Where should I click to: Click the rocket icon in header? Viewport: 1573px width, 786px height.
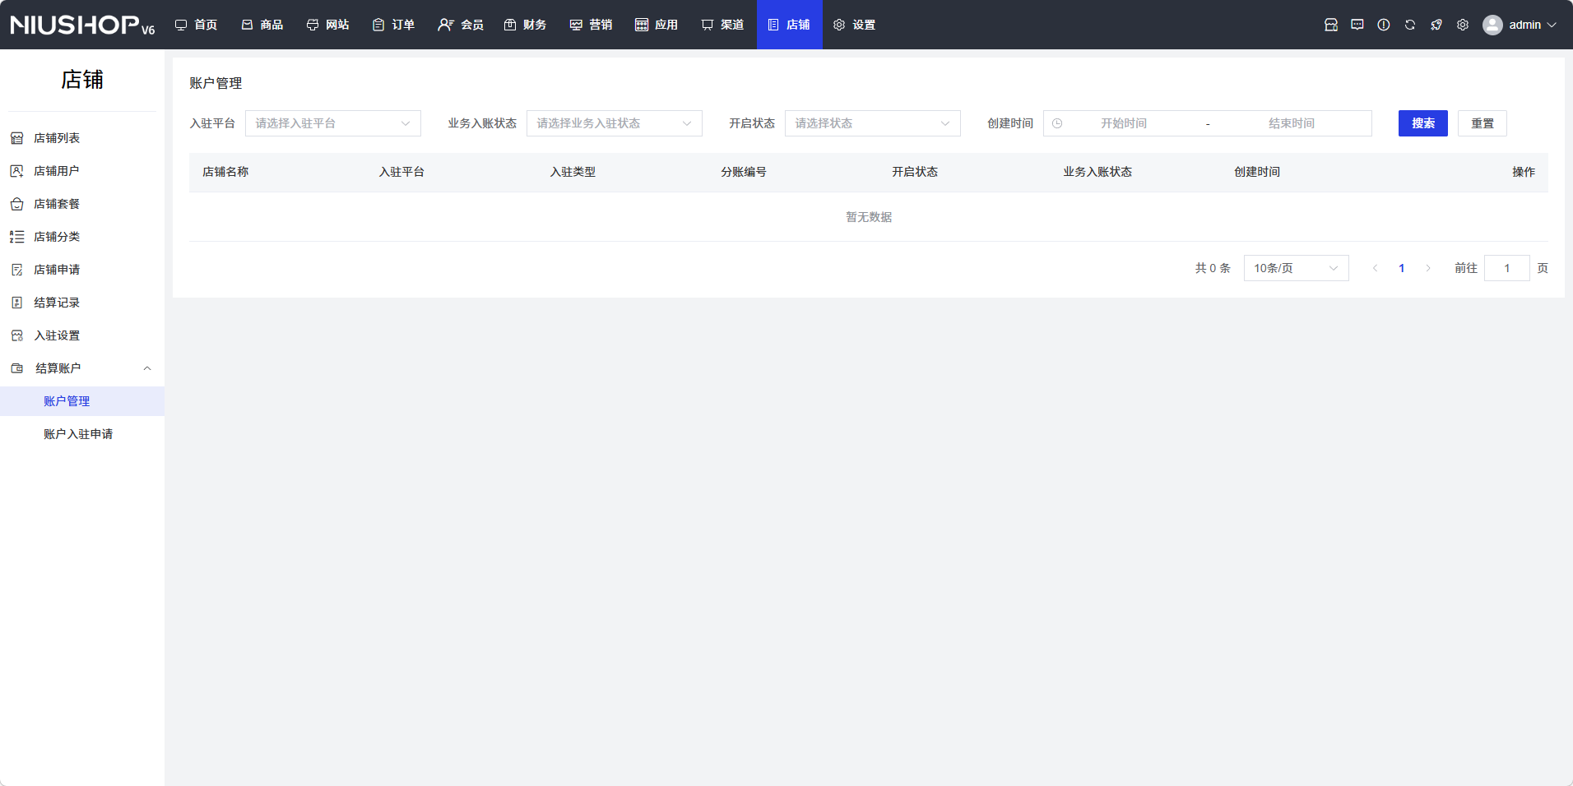point(1436,25)
